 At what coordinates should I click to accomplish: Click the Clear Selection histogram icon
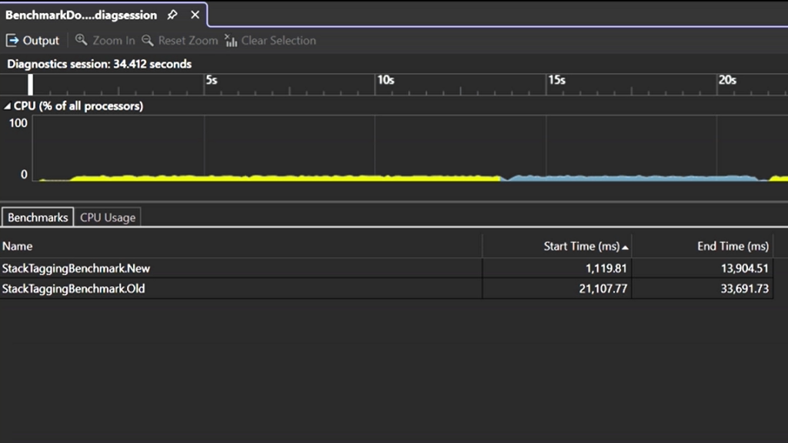[230, 40]
